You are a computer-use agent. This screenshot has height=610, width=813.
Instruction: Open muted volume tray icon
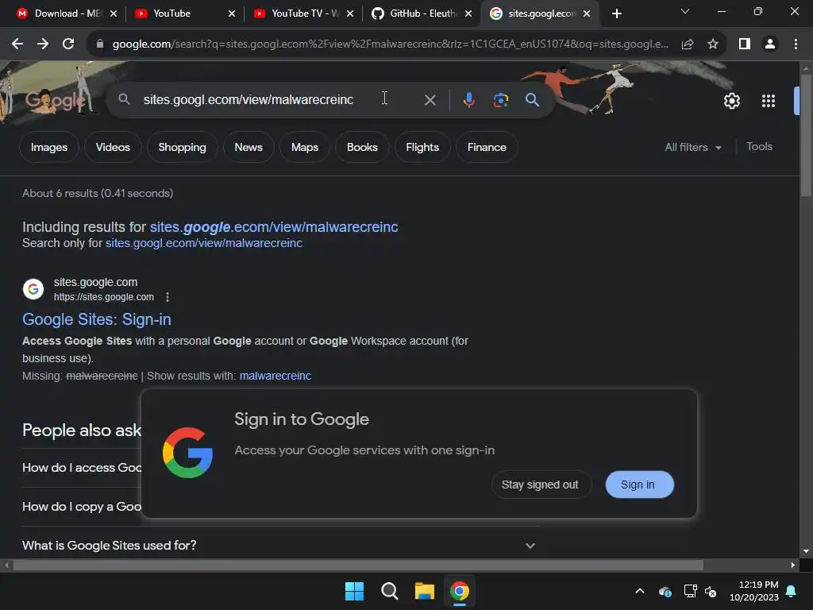tap(711, 591)
